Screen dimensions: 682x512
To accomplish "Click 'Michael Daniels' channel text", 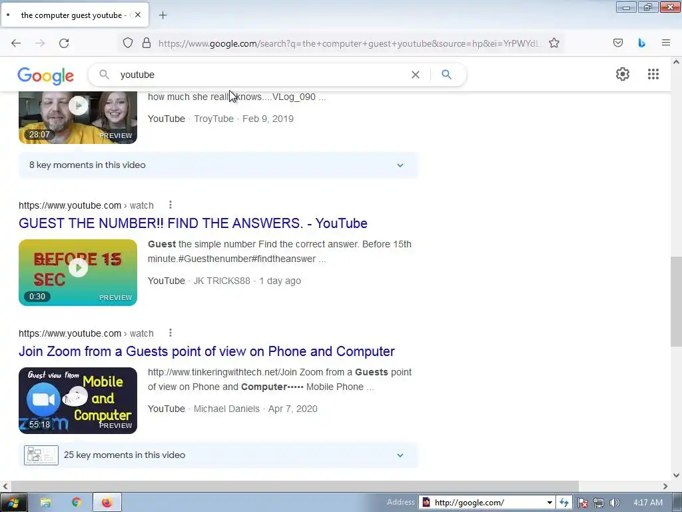I will (226, 409).
